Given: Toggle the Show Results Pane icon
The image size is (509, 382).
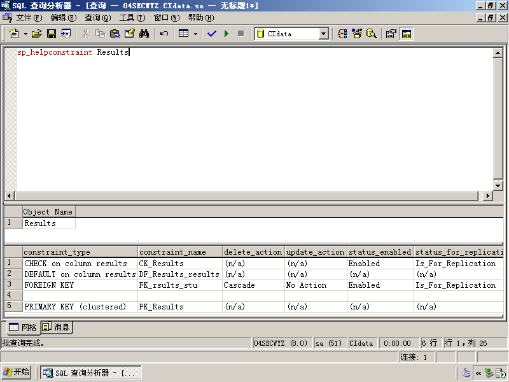Looking at the screenshot, I should coord(406,34).
